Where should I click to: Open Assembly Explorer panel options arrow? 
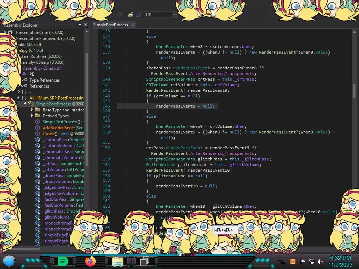tap(80, 25)
